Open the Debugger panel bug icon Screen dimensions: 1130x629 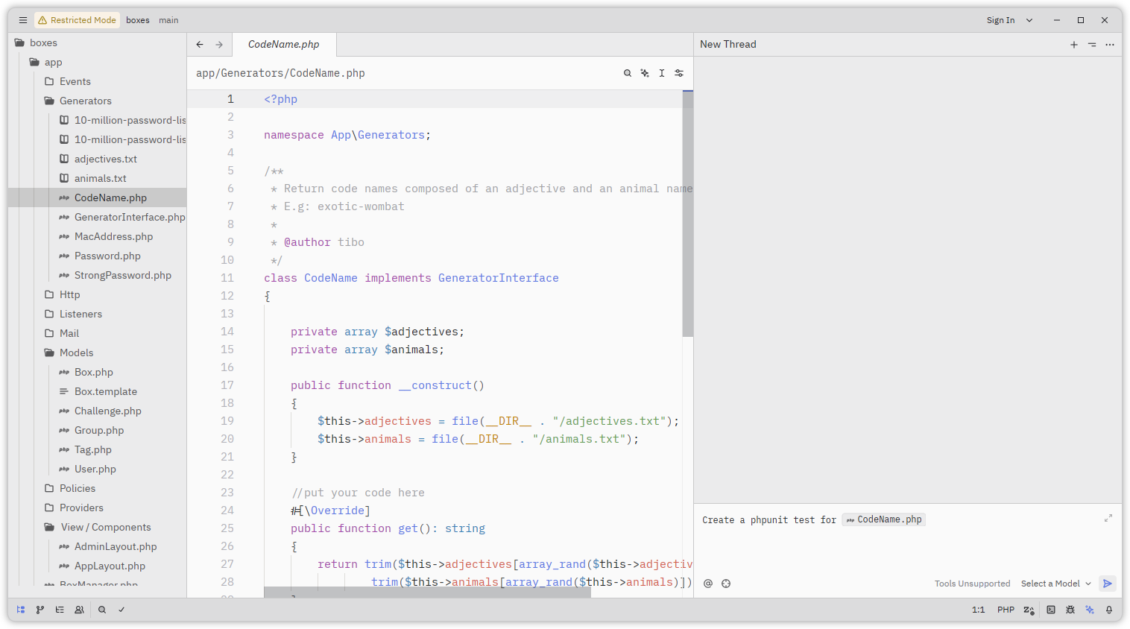1070,610
